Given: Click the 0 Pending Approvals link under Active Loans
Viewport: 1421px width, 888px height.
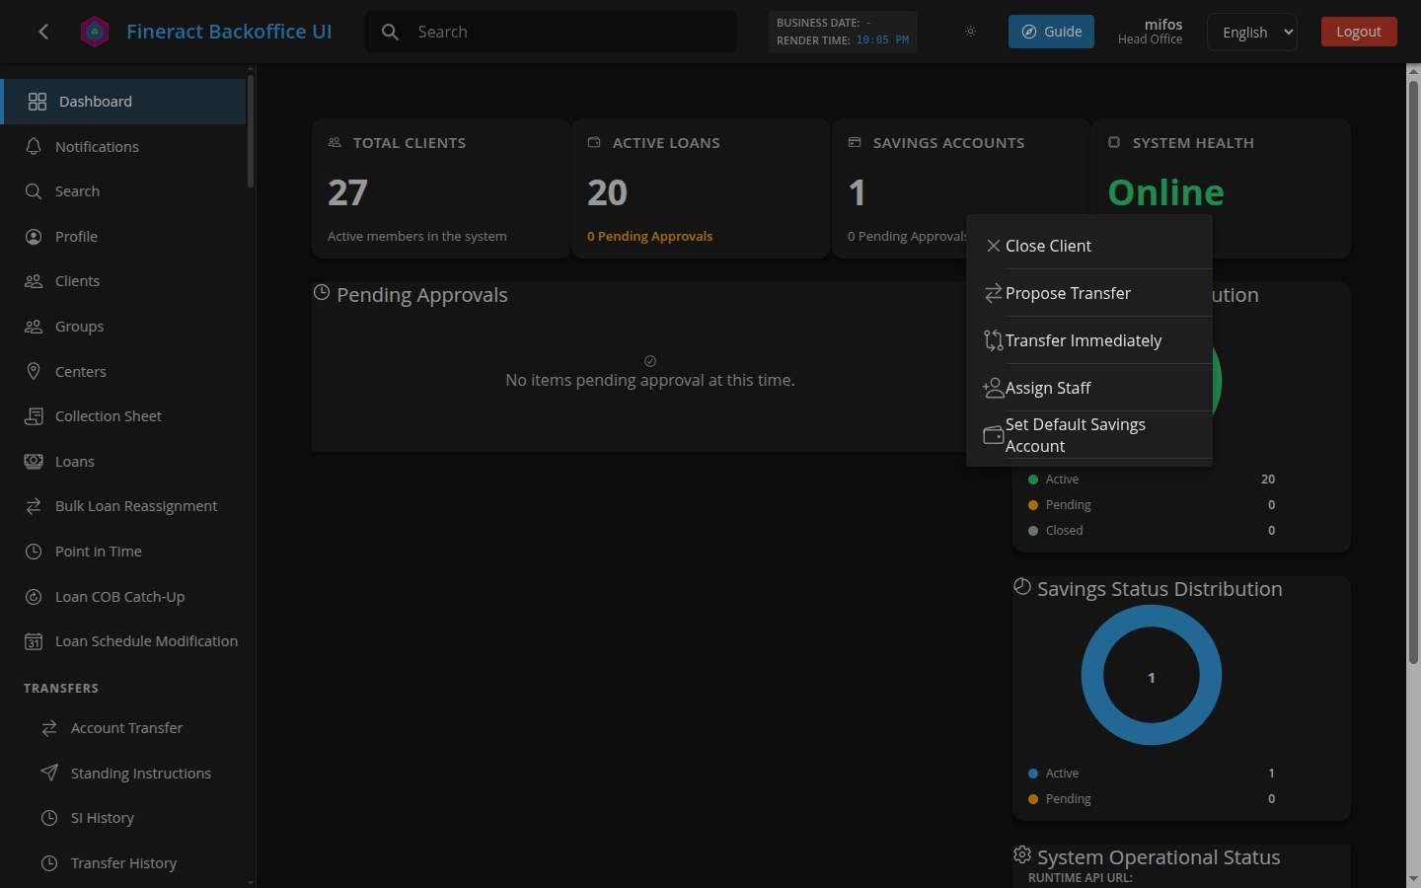Looking at the screenshot, I should (x=649, y=236).
